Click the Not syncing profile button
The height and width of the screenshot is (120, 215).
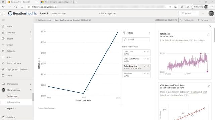pyautogui.click(x=200, y=7)
